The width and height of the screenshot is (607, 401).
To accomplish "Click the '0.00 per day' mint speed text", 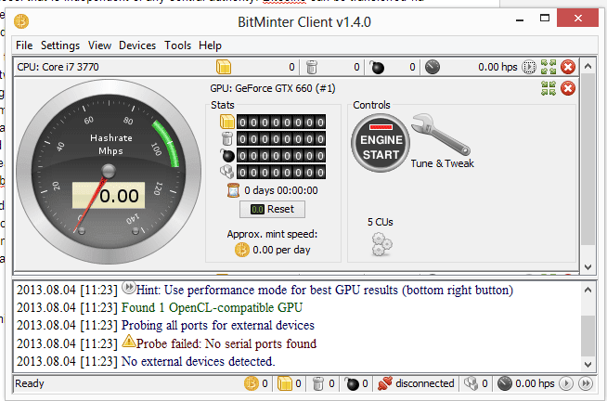I will click(x=281, y=250).
